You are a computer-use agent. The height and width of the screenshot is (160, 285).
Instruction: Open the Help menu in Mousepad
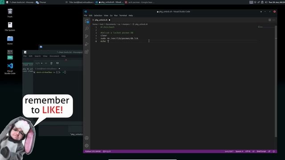63,56
